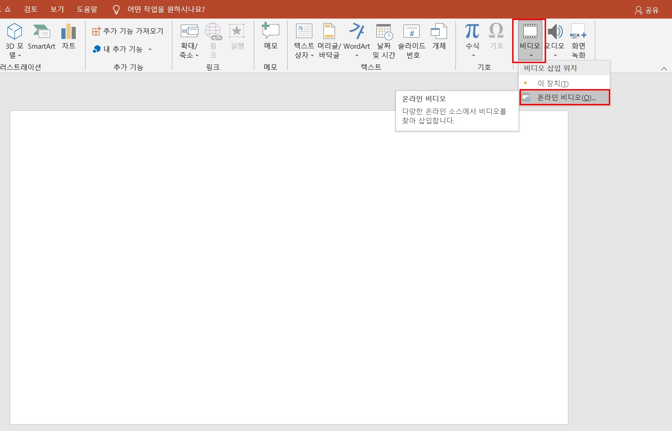Open the 도움말 (Help) ribbon tab
672x431 pixels.
pyautogui.click(x=87, y=9)
